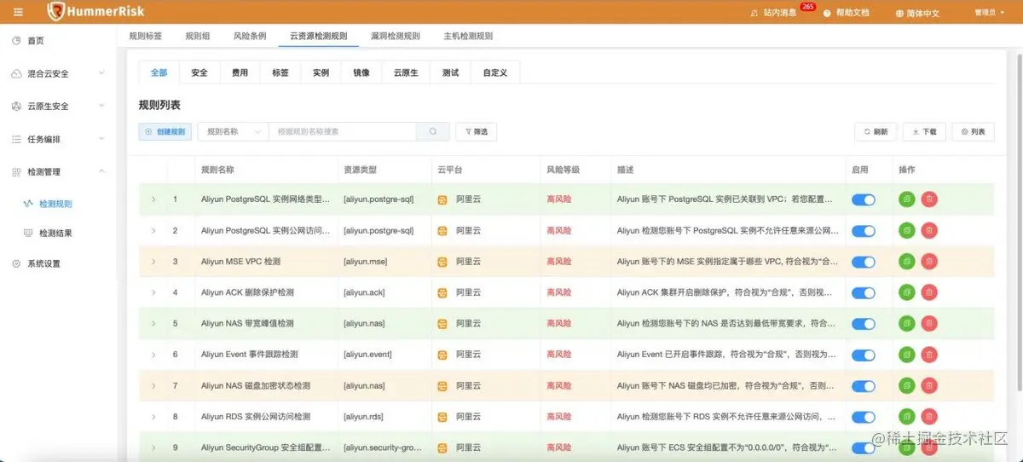Image resolution: width=1023 pixels, height=462 pixels.
Task: Select the 费用 category tab
Action: point(240,72)
